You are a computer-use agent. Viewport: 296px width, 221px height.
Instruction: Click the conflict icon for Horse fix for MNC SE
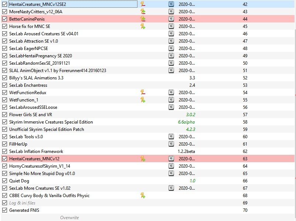point(143,26)
